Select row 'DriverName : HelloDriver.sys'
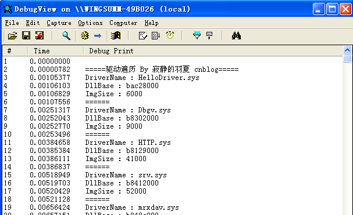The width and height of the screenshot is (353, 215). click(173, 78)
